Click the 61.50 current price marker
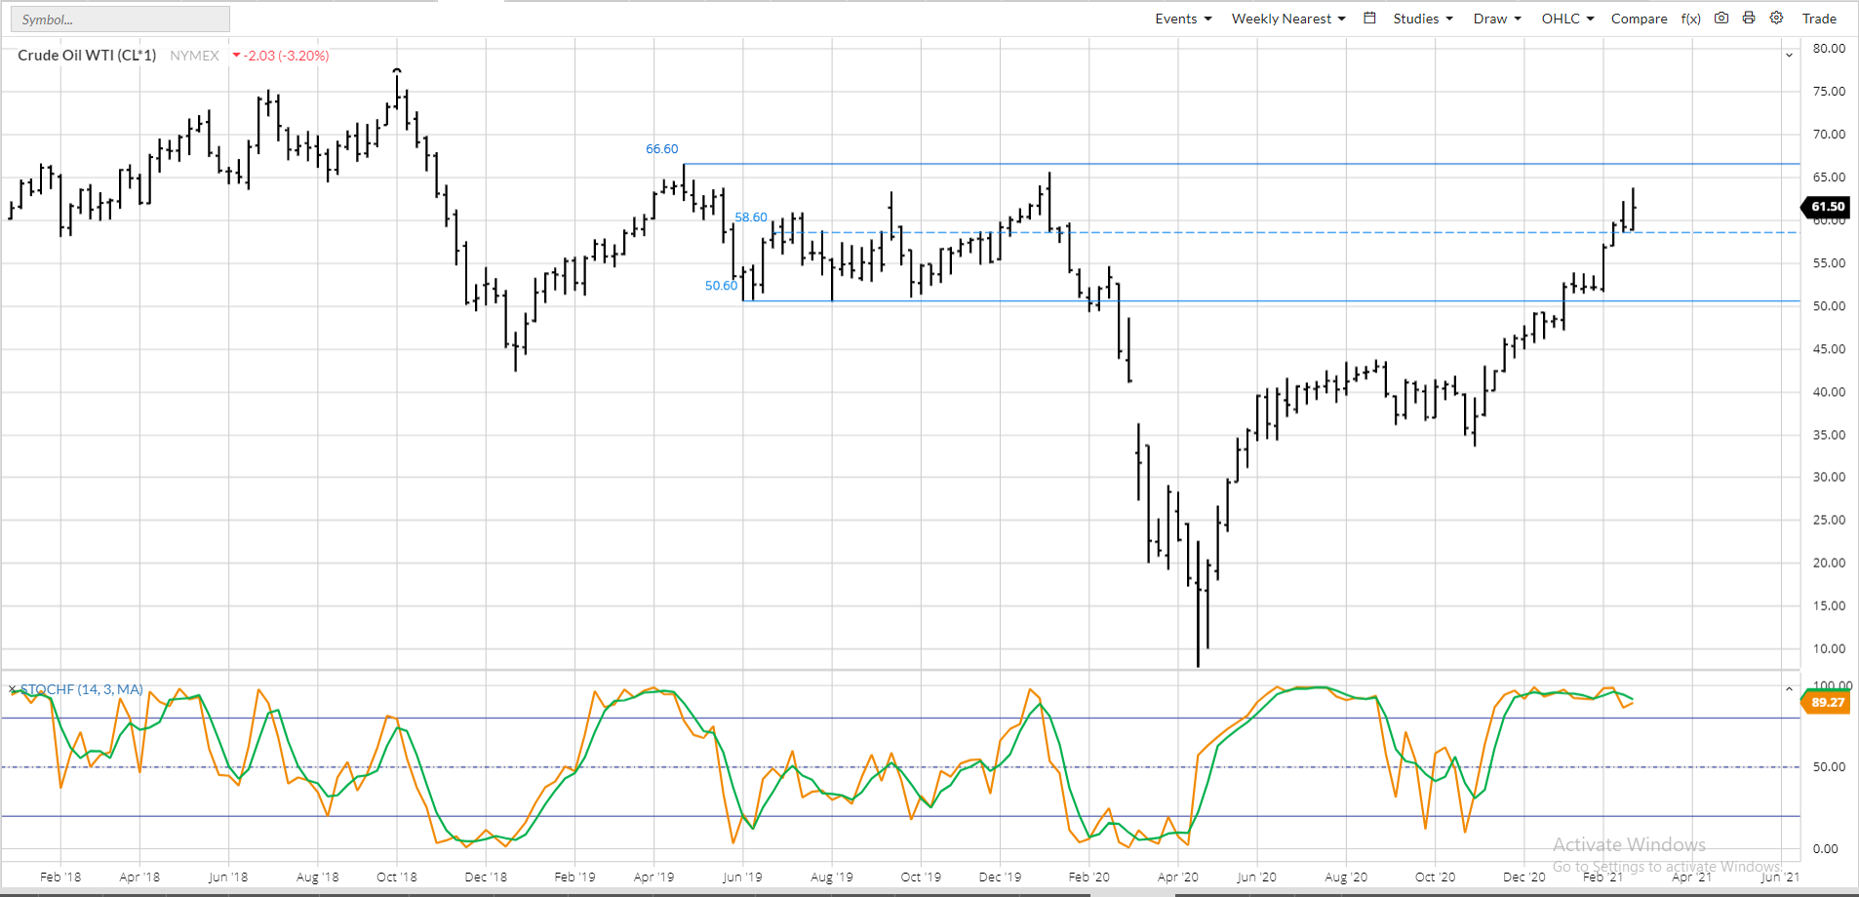The width and height of the screenshot is (1859, 897). [x=1826, y=207]
